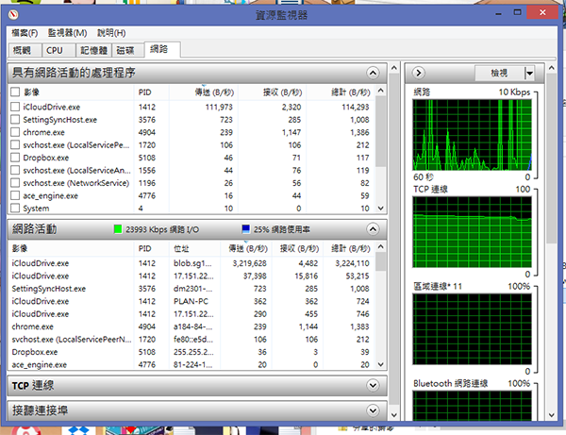Click the blue network utilization indicator square
This screenshot has height=435, width=566.
pos(246,228)
